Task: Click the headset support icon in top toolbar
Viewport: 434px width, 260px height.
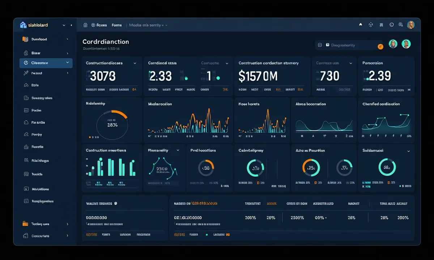Action: 391,25
